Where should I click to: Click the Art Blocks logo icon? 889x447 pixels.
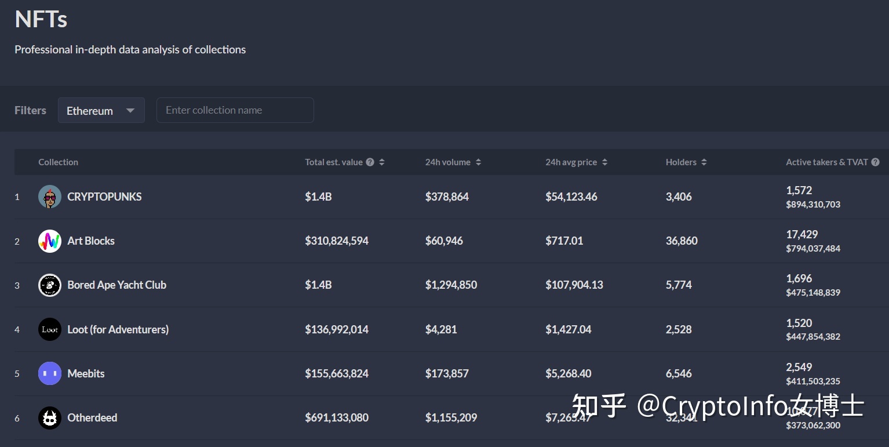click(x=50, y=241)
